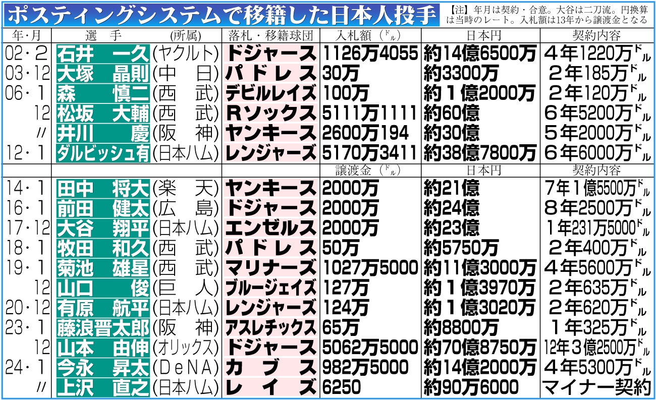This screenshot has width=656, height=400.
Task: Click the transfer fee '1027万5000'
Action: coord(370,268)
